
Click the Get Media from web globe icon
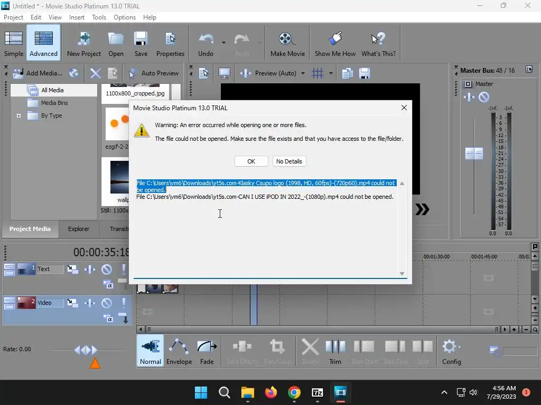click(x=74, y=73)
